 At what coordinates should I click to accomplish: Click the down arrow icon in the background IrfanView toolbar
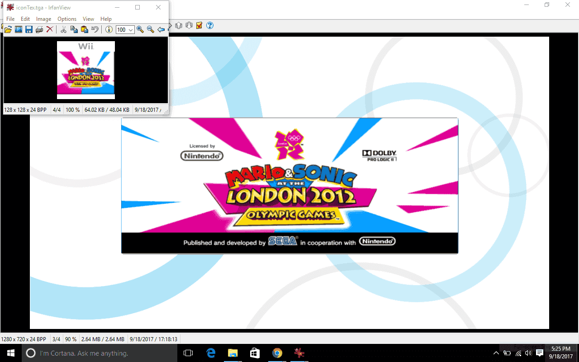(x=189, y=25)
